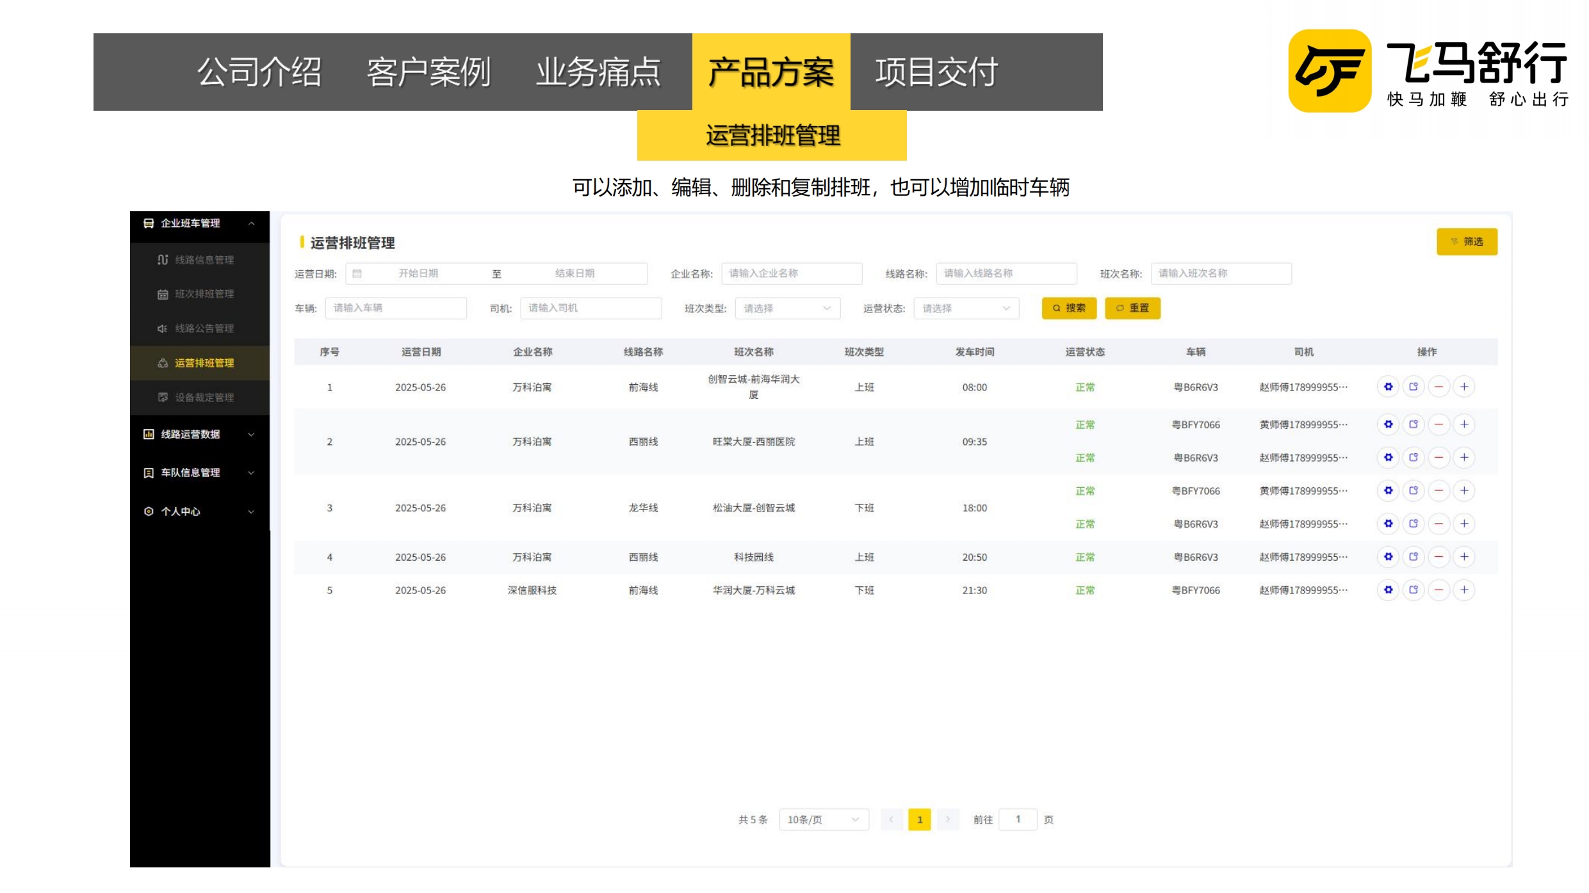Click the 筛选 filter button

pyautogui.click(x=1467, y=242)
